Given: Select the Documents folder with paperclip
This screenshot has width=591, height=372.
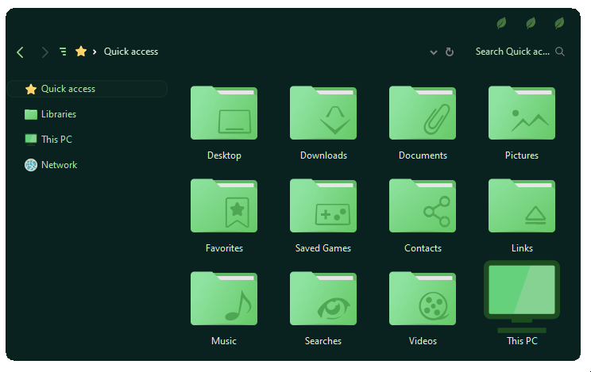Looking at the screenshot, I should click(x=423, y=113).
